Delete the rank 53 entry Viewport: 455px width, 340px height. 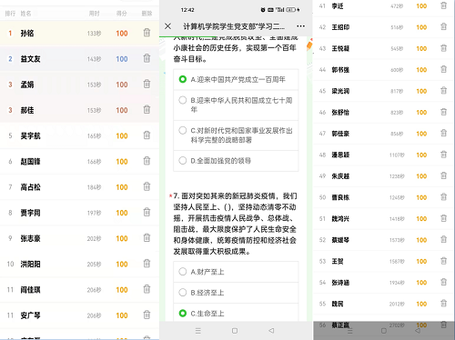(443, 261)
